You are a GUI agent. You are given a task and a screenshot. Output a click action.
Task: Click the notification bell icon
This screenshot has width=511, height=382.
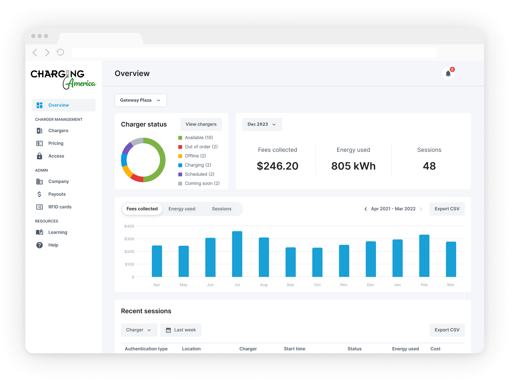[448, 74]
